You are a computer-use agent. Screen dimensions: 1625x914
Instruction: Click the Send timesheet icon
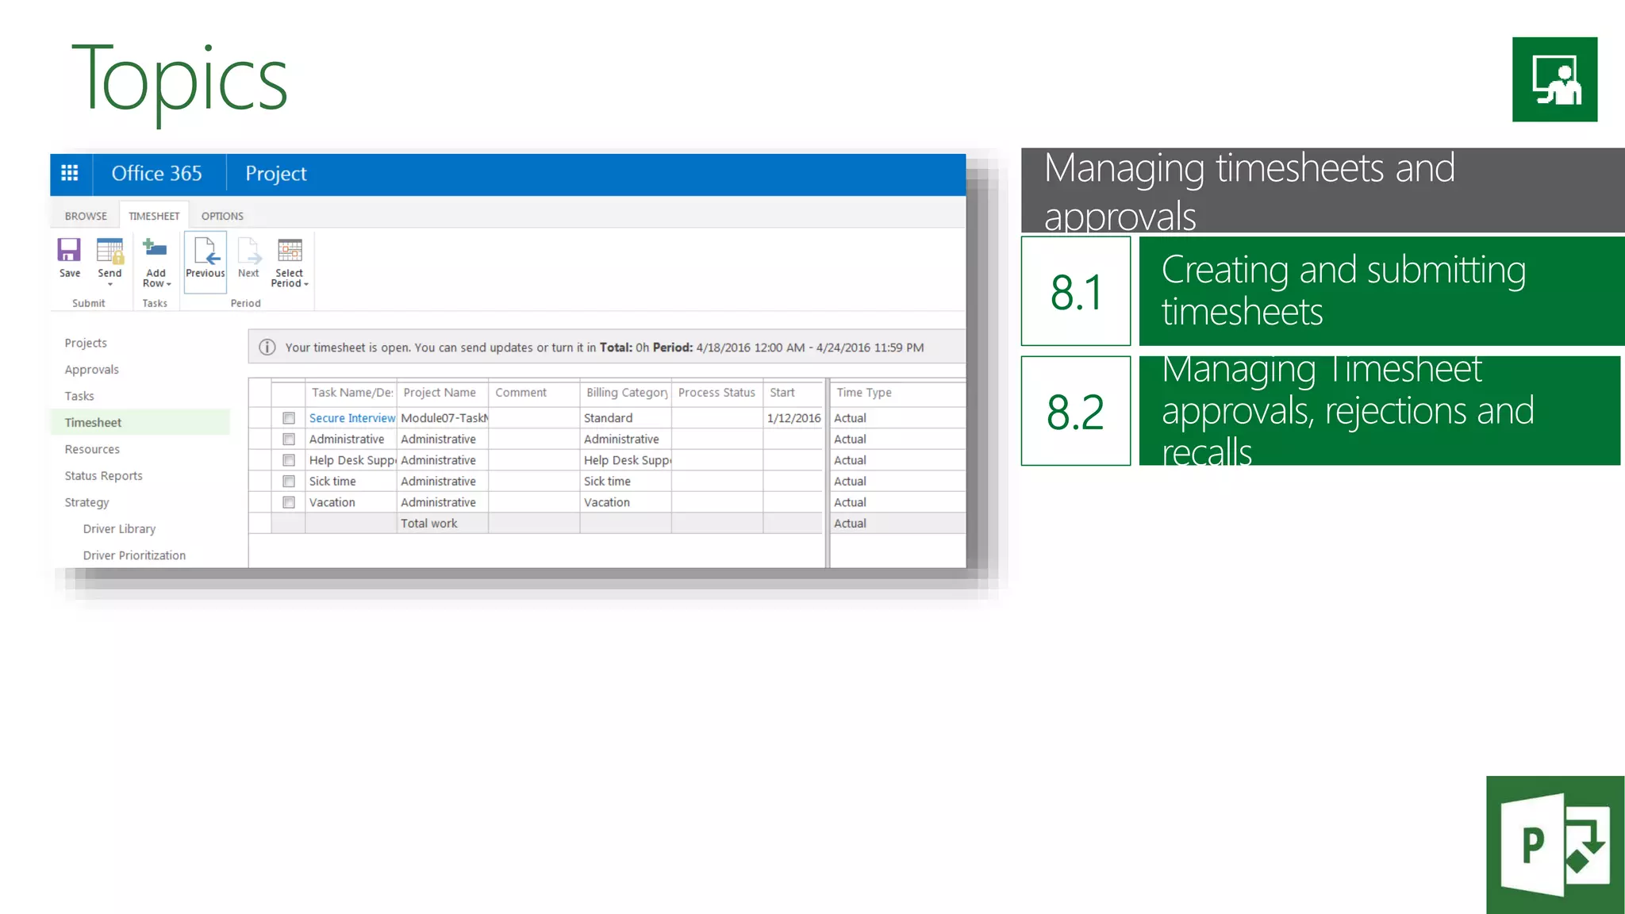pyautogui.click(x=109, y=251)
